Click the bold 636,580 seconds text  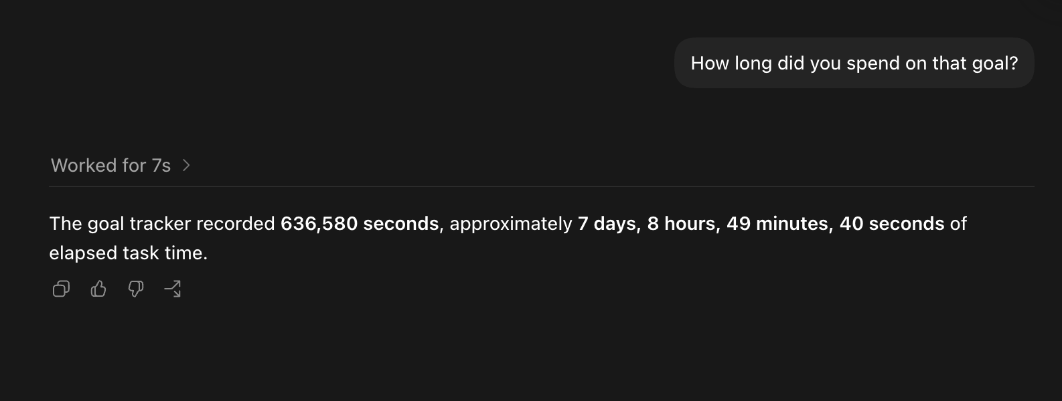(360, 223)
